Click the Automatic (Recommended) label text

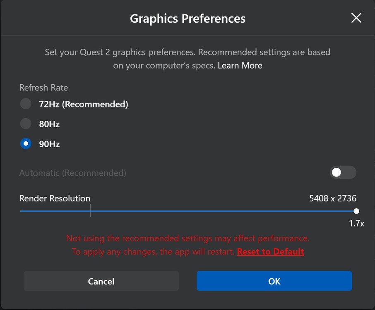72,173
